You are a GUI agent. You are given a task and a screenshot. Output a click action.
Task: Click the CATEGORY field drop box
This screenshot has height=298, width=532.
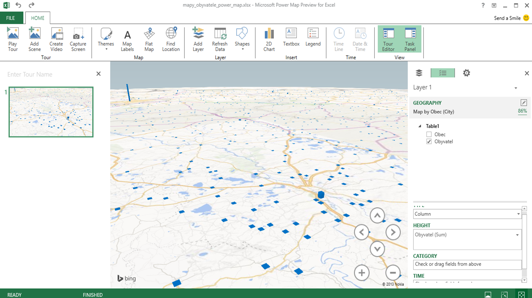pyautogui.click(x=467, y=264)
